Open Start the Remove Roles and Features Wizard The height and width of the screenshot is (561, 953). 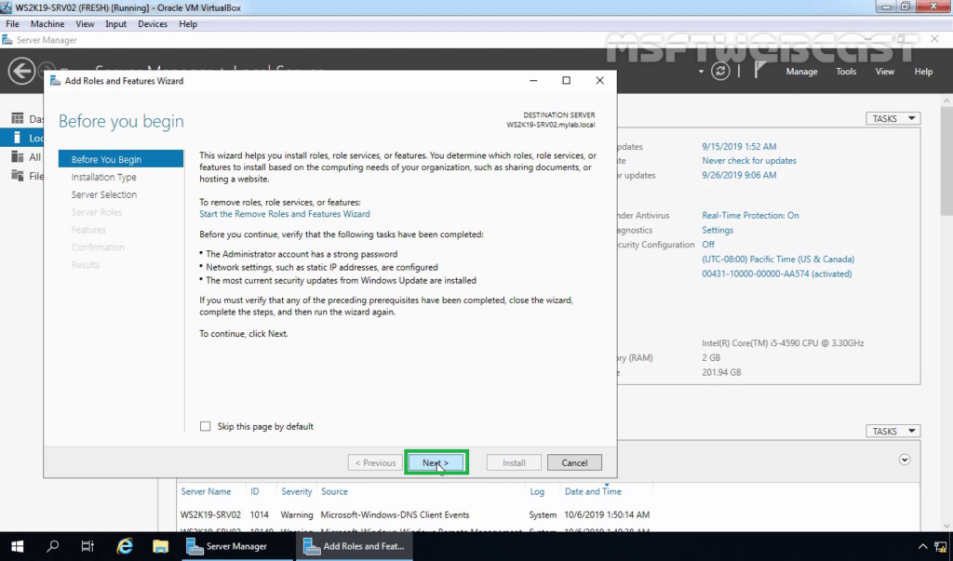[x=284, y=214]
